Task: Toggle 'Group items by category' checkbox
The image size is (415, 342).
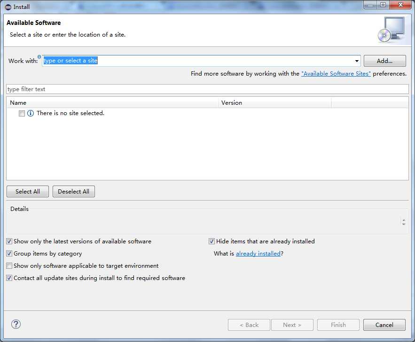Action: [x=9, y=253]
